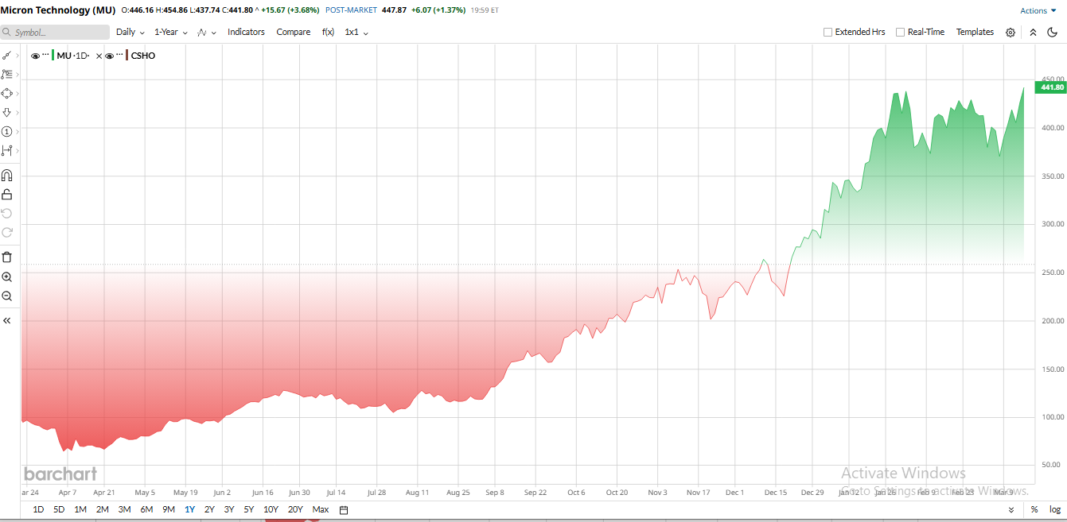Click the CSHO brown color bar

click(x=127, y=55)
